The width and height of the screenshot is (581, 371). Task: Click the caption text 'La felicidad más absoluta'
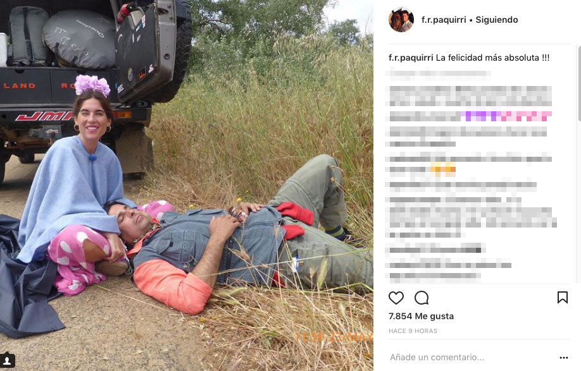[487, 58]
